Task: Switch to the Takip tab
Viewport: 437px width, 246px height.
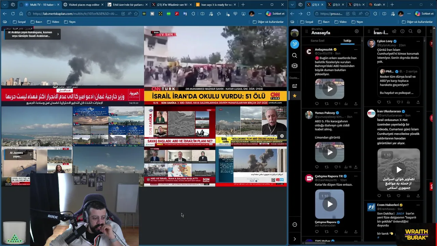Action: pos(347,41)
